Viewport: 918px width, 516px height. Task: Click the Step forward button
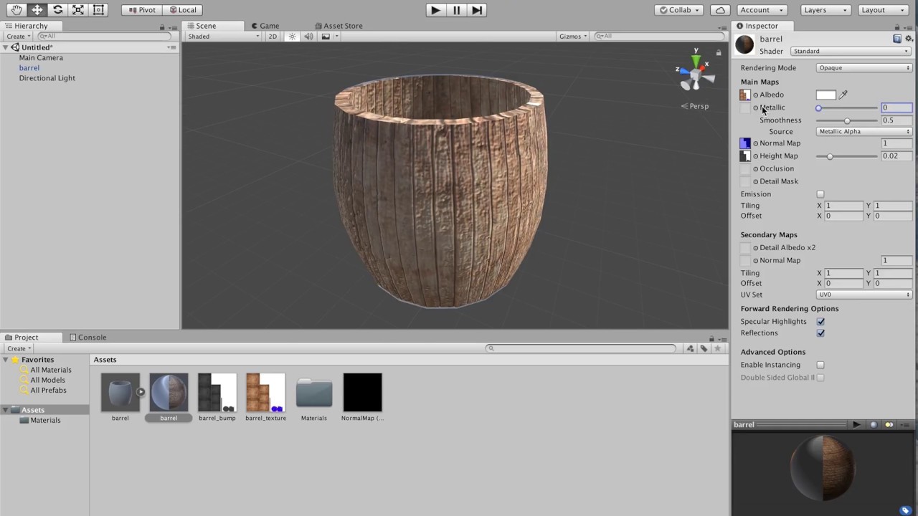coord(476,10)
